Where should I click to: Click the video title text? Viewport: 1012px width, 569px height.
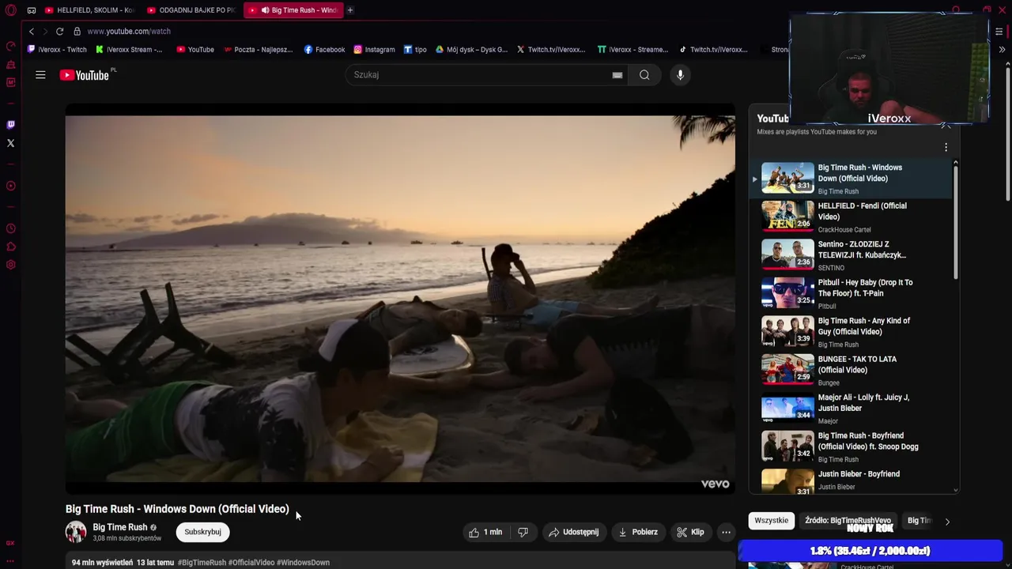coord(177,509)
